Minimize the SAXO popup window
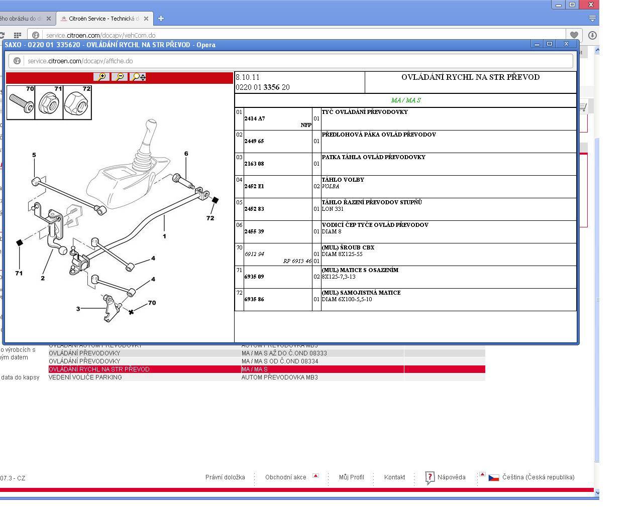 [537, 44]
